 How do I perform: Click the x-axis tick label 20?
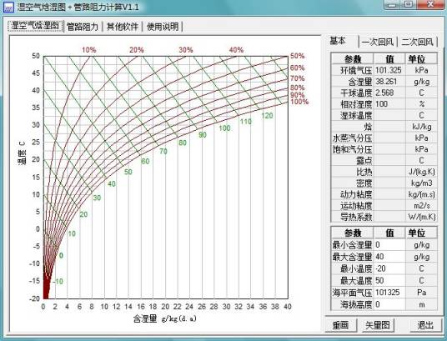coord(165,307)
